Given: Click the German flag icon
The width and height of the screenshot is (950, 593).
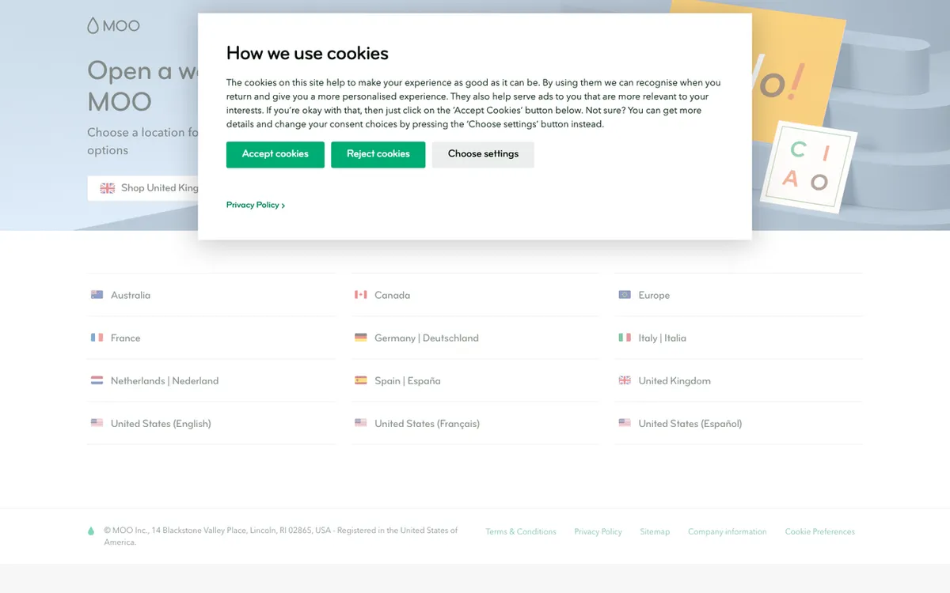Looking at the screenshot, I should (361, 338).
